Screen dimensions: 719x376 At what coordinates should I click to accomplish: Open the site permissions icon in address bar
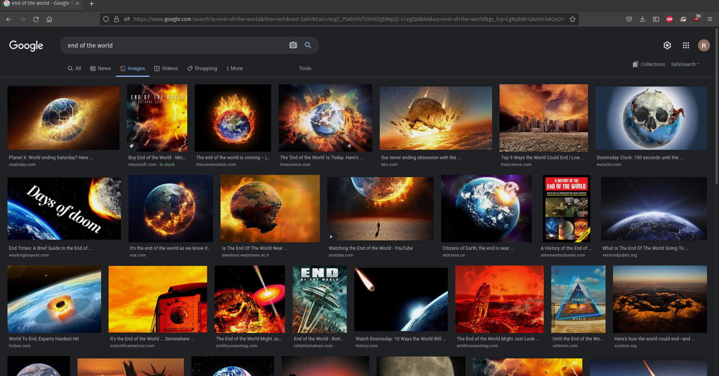coord(128,19)
